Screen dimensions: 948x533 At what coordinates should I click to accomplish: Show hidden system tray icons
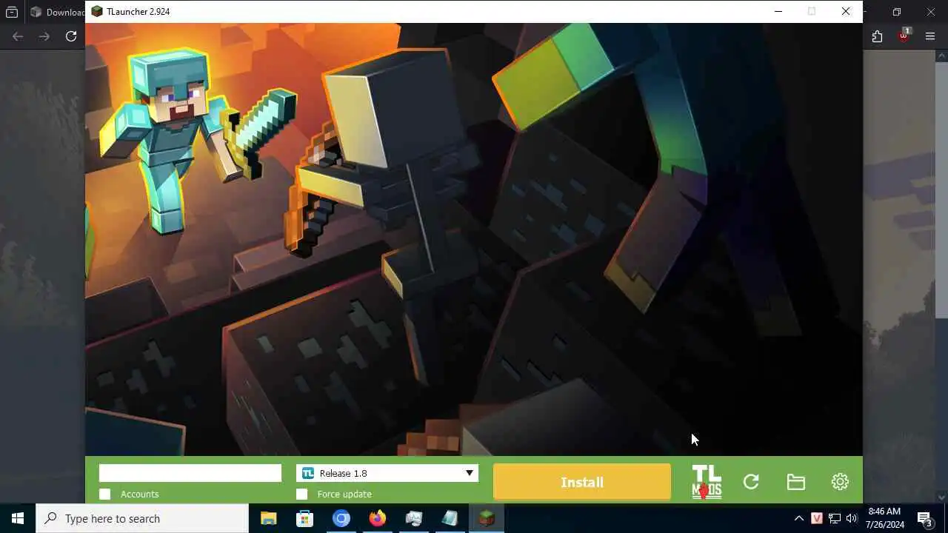point(798,518)
